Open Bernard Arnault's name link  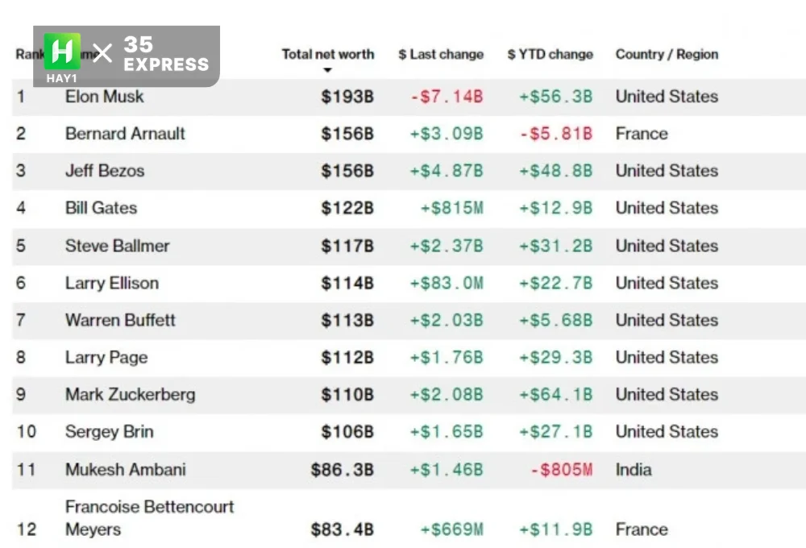click(x=125, y=133)
